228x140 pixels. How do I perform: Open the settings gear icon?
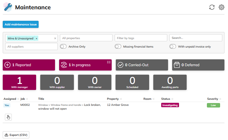[221, 7]
